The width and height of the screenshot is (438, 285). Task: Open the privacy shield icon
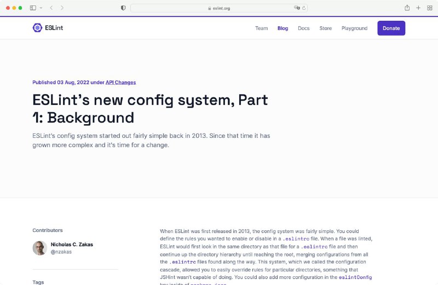click(123, 8)
